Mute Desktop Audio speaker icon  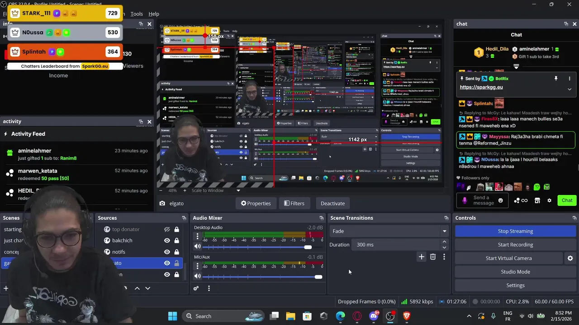197,246
